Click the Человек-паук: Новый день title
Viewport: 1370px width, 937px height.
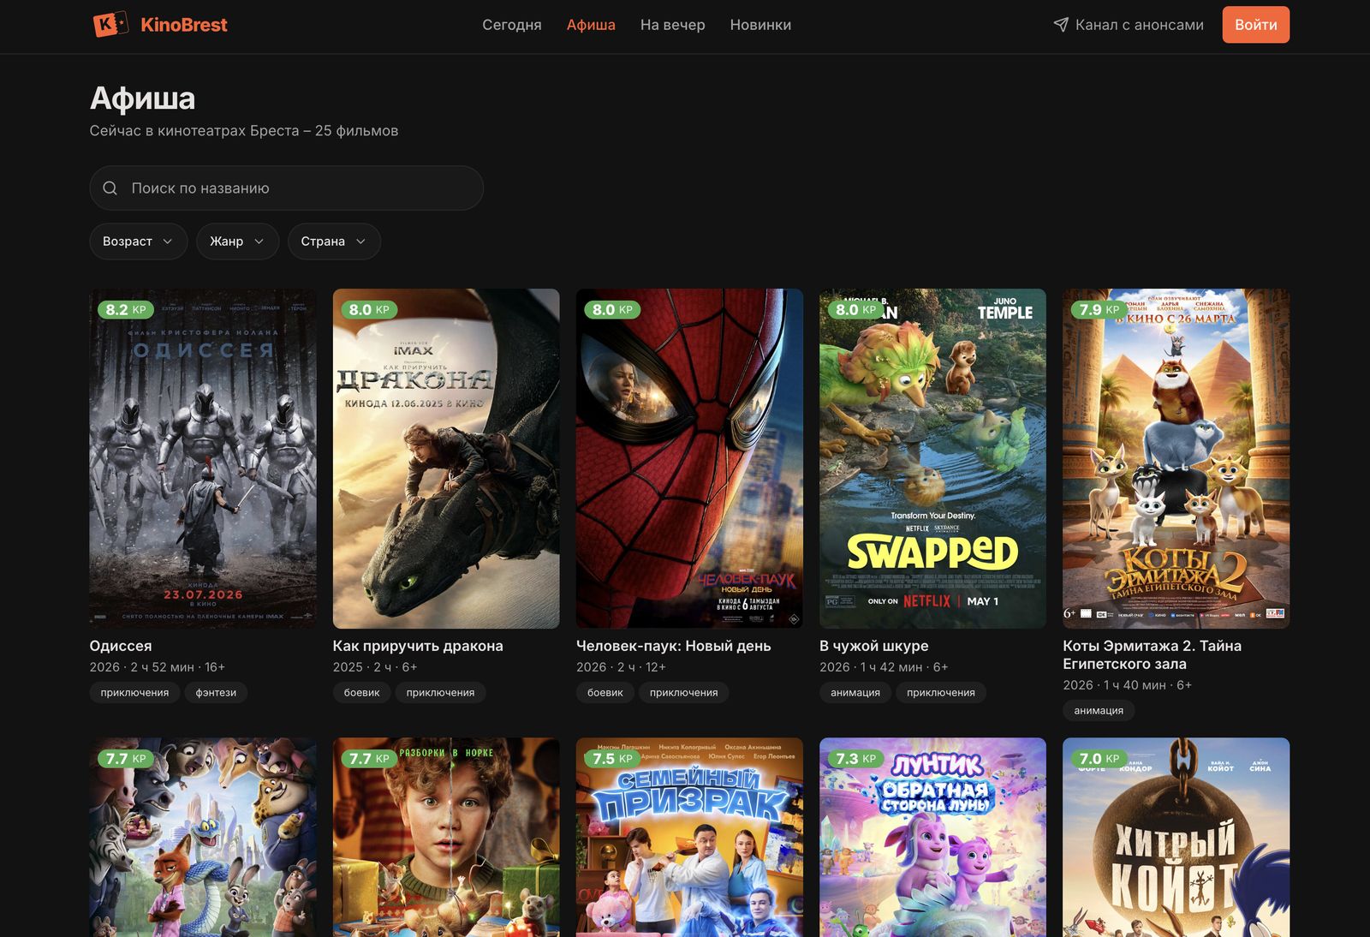click(x=673, y=646)
